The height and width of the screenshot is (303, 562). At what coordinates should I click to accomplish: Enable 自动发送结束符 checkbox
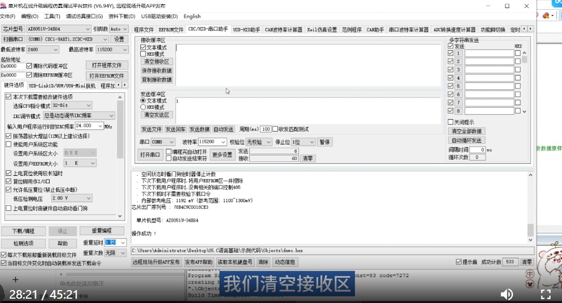tap(168, 159)
